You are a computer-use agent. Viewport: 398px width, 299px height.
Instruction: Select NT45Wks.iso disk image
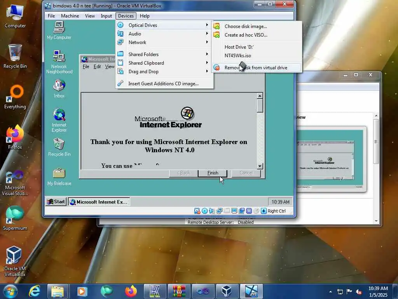coord(257,55)
